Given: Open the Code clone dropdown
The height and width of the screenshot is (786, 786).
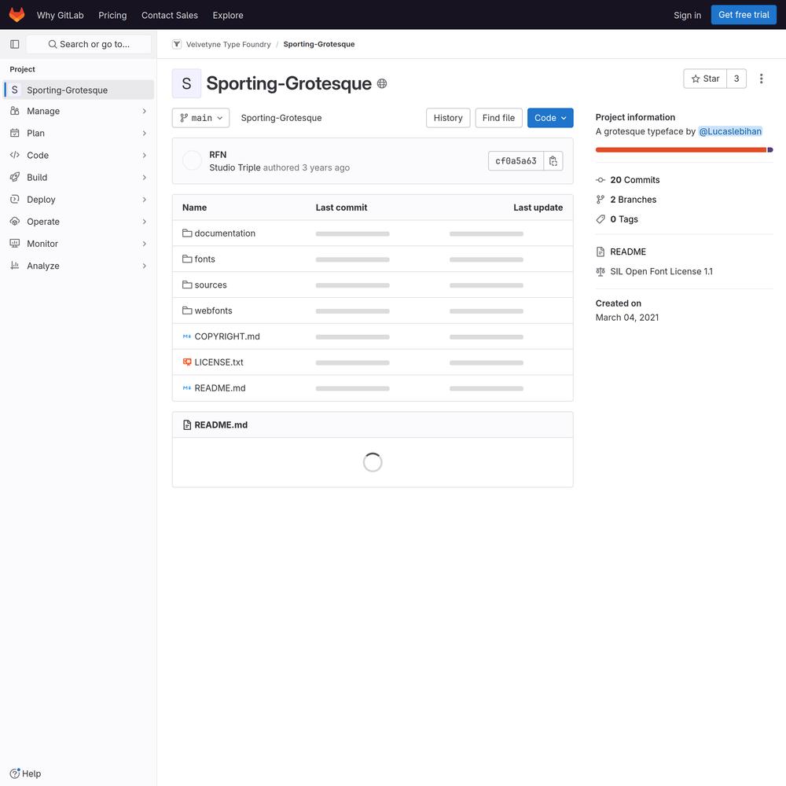Looking at the screenshot, I should (x=550, y=118).
